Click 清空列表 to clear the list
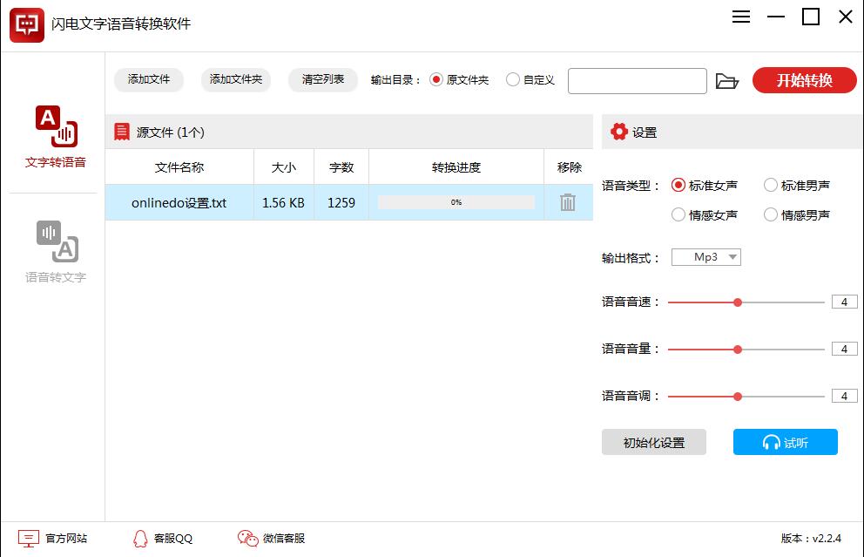 point(325,79)
